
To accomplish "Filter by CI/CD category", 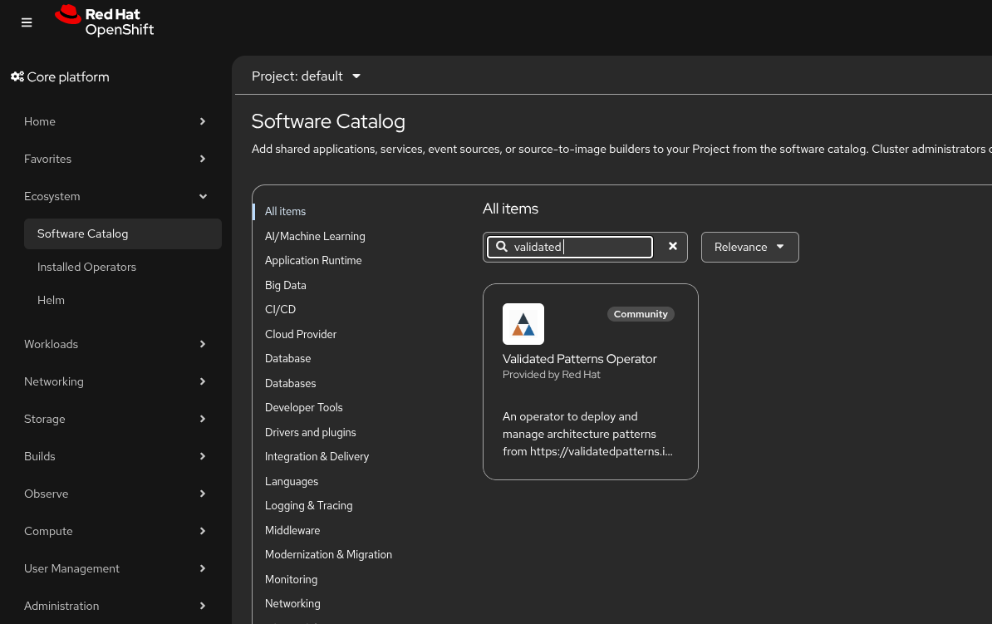I will click(280, 309).
